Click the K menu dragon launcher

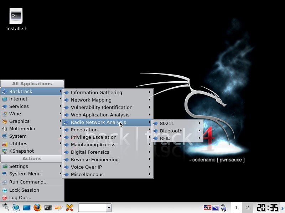tap(5, 207)
